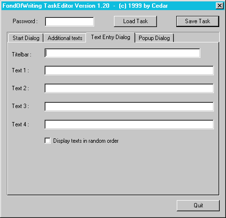Click the 'Password :' label text
This screenshot has height=218, width=226.
tap(25, 21)
